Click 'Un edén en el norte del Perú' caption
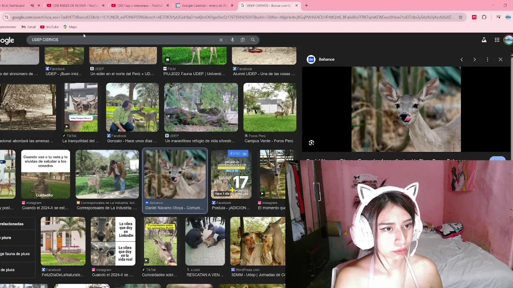Image resolution: width=513 pixels, height=288 pixels. (x=122, y=74)
